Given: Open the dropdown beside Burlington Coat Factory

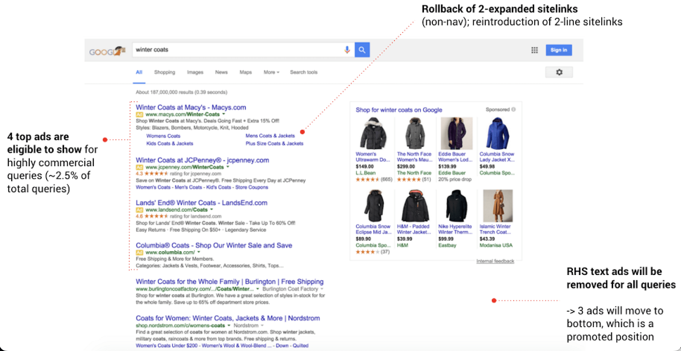Looking at the screenshot, I should (x=323, y=289).
